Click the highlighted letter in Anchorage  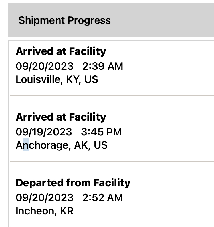26,145
